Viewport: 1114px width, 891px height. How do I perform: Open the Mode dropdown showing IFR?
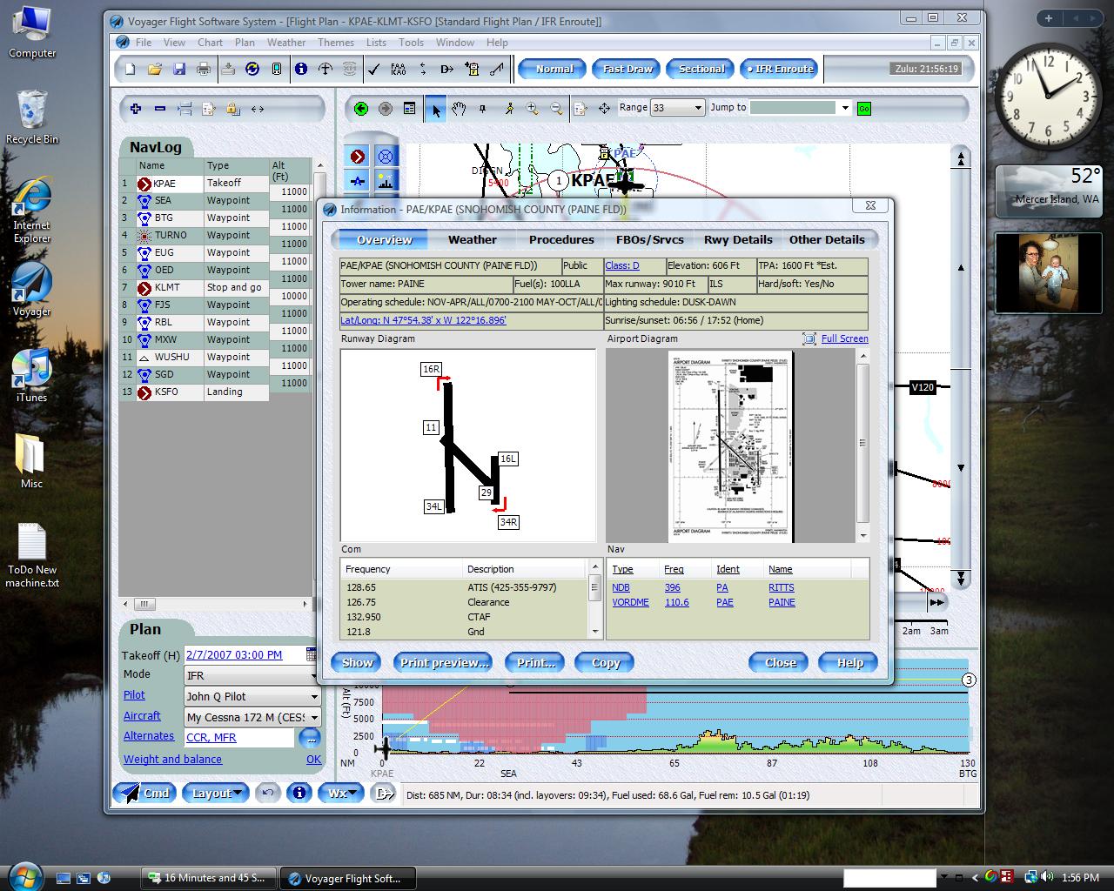[x=251, y=675]
